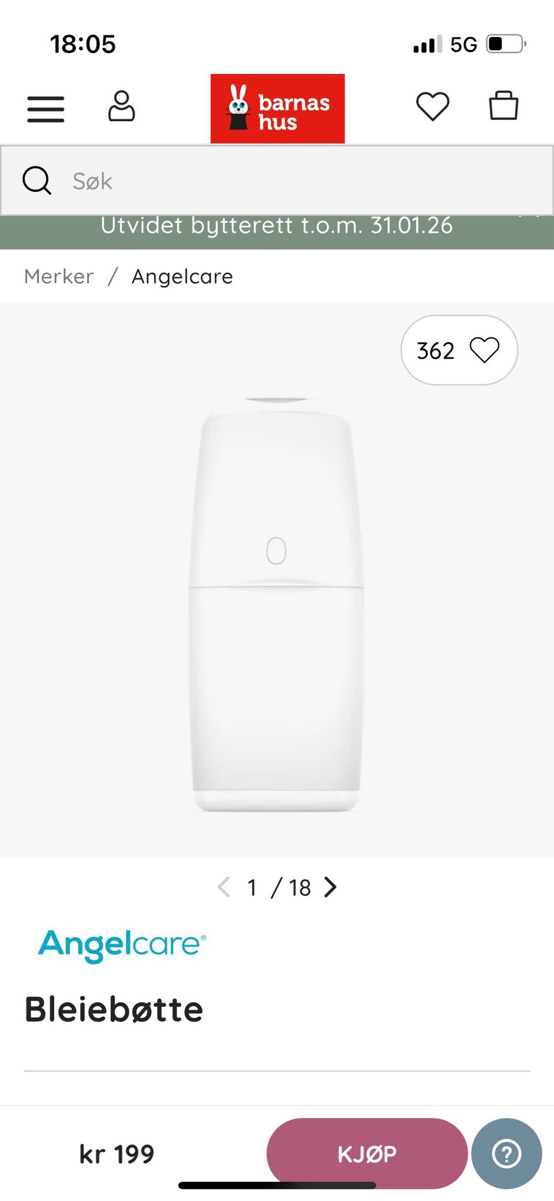The image size is (554, 1201).
Task: Open the hamburger menu
Action: [46, 109]
